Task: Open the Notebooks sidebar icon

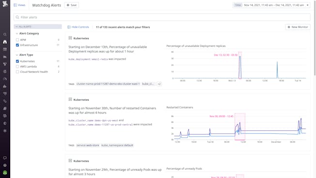Action: click(5, 109)
